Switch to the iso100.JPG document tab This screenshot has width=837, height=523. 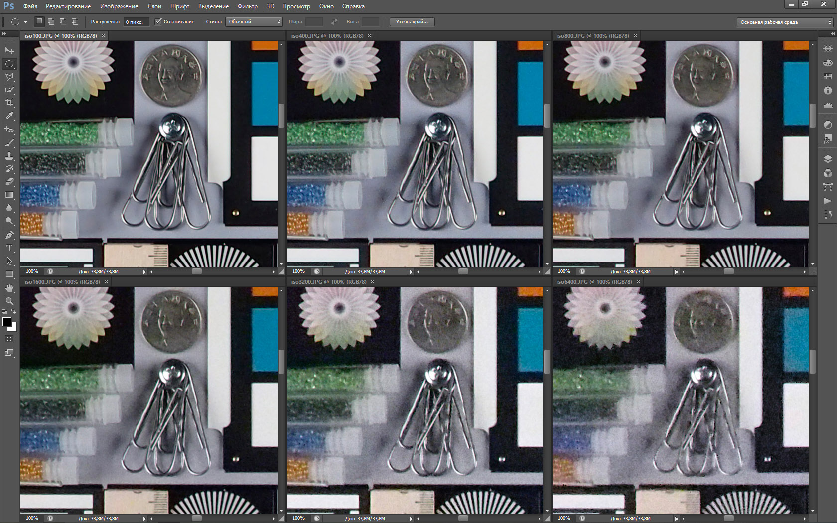[x=61, y=36]
